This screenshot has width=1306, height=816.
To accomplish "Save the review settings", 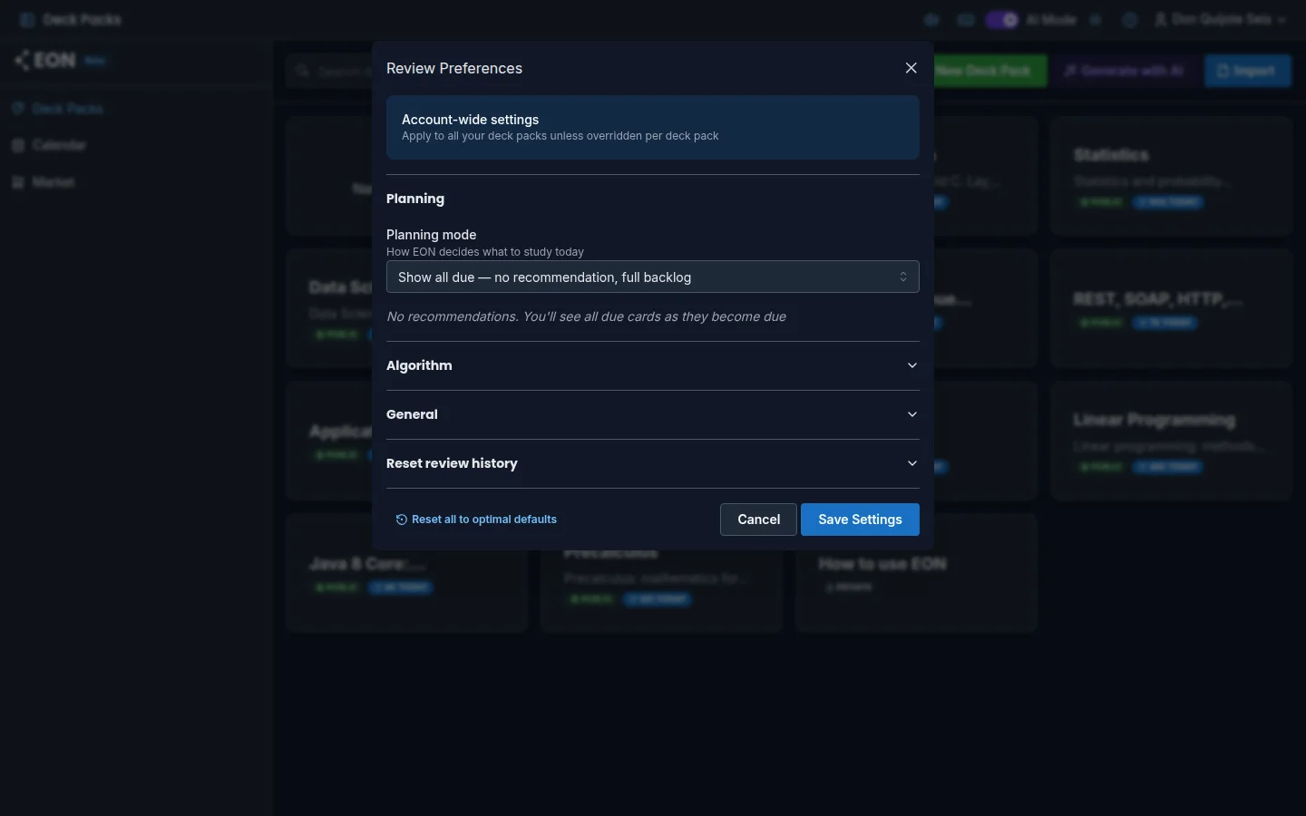I will click(860, 520).
